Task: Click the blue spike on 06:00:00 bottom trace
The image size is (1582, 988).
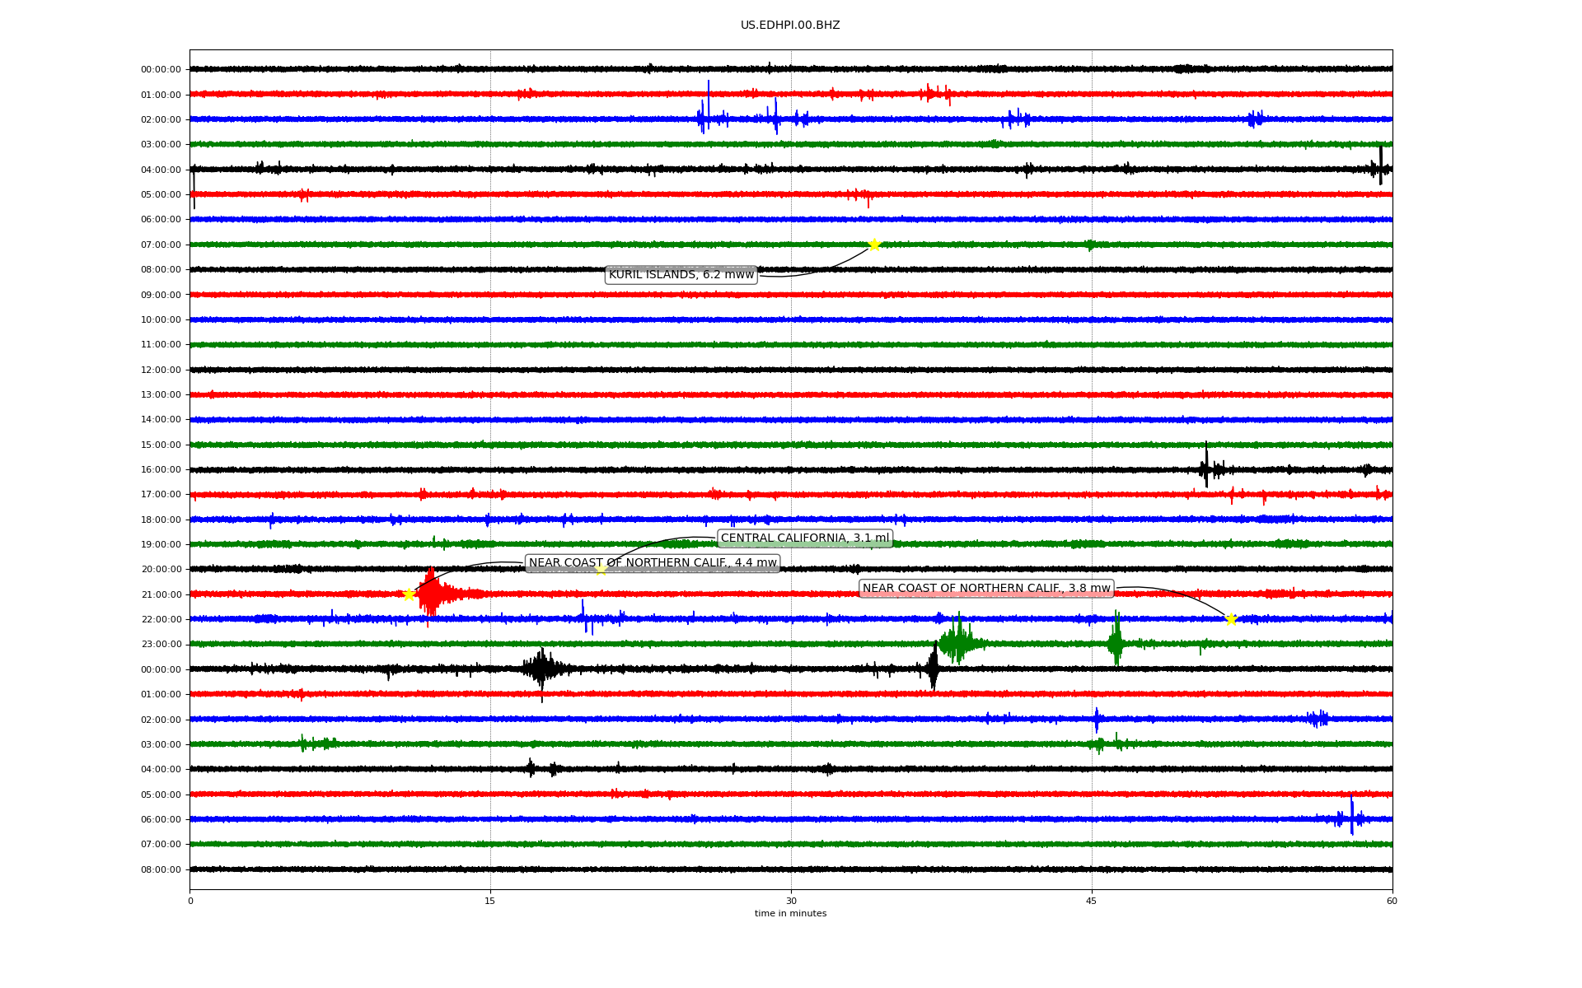Action: pyautogui.click(x=1351, y=818)
